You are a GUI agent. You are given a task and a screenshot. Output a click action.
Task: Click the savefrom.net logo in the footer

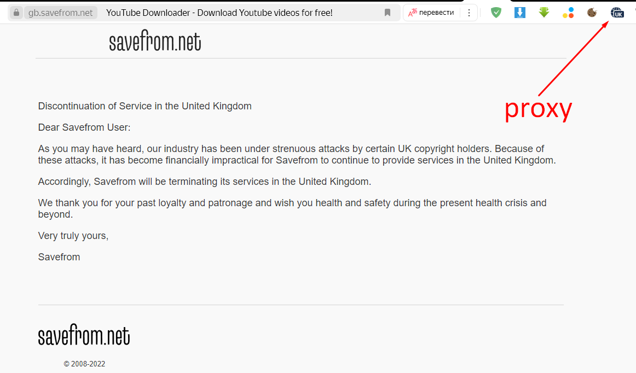84,336
